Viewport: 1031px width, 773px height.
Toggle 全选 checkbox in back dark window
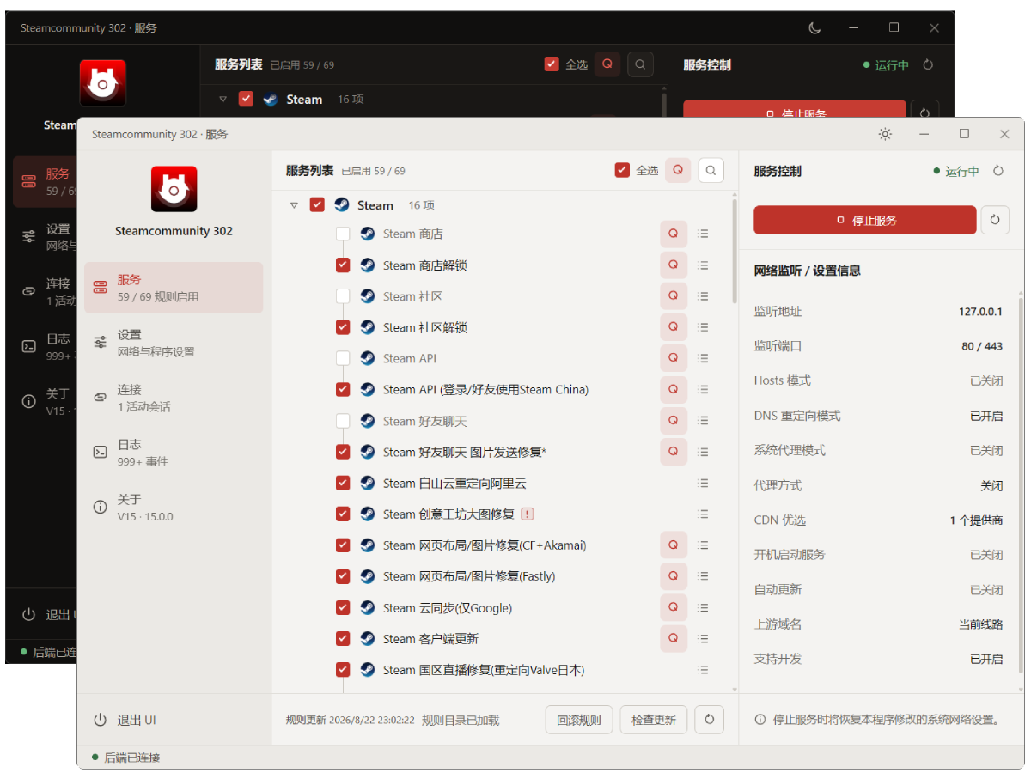(x=552, y=64)
